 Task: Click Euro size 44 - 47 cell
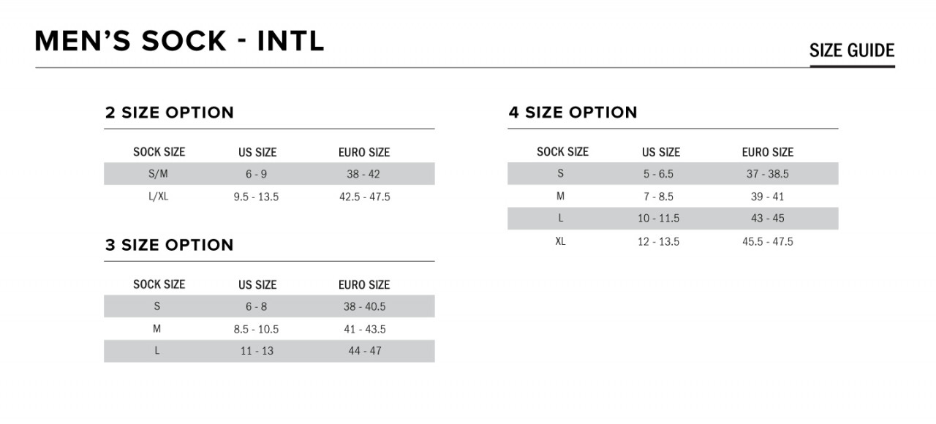coord(365,351)
